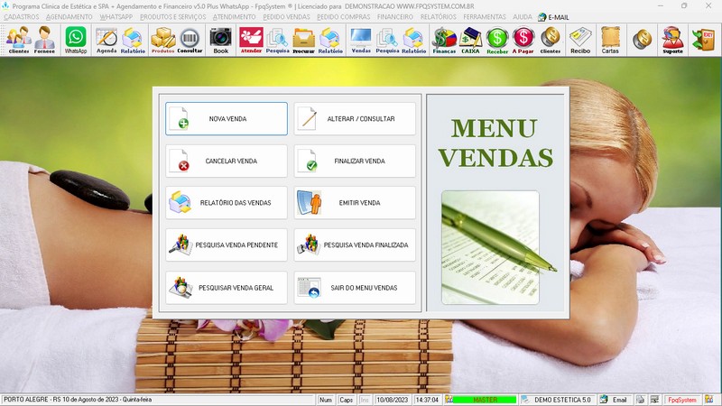Image resolution: width=722 pixels, height=406 pixels.
Task: Click the two-person Clientes icon beside Fornece
Action: point(19,40)
